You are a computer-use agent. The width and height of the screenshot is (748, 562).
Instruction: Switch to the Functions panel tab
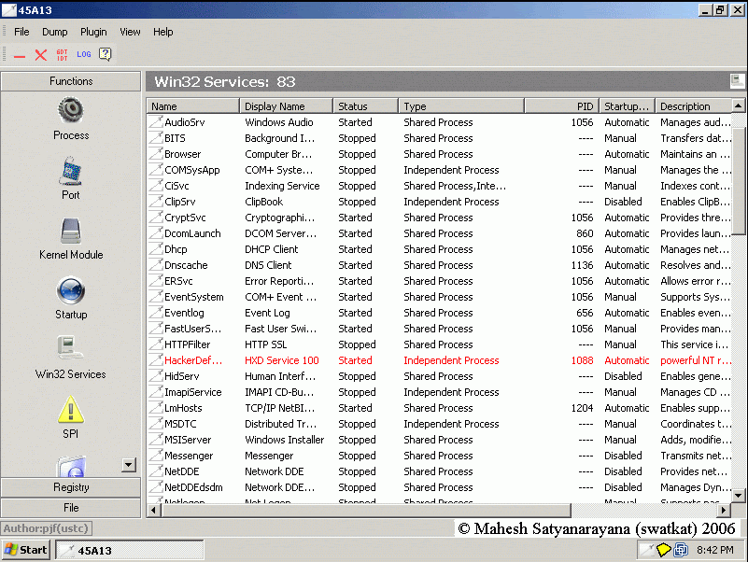71,81
